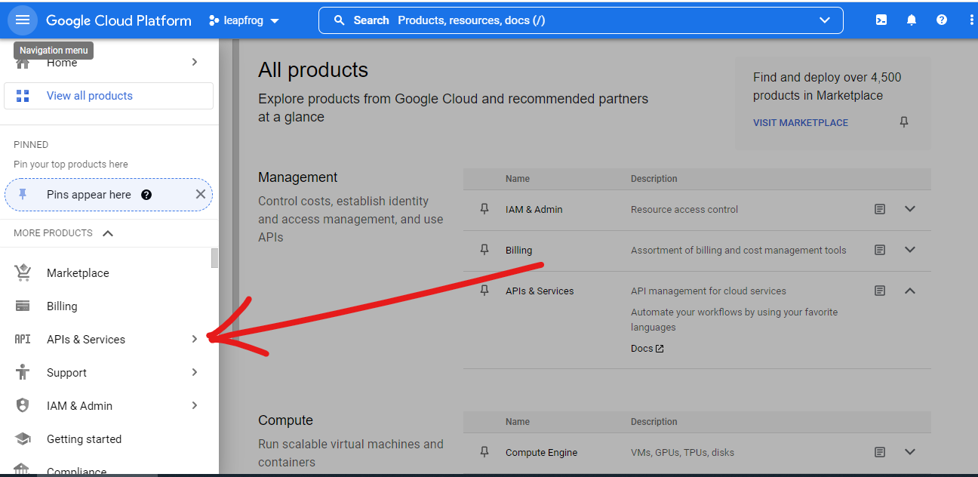
Task: Click the Marketplace cart icon in sidebar
Action: (23, 273)
